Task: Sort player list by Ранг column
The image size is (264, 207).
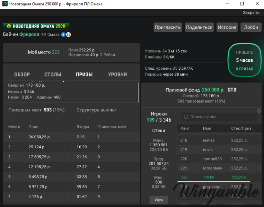Action: pyautogui.click(x=185, y=128)
